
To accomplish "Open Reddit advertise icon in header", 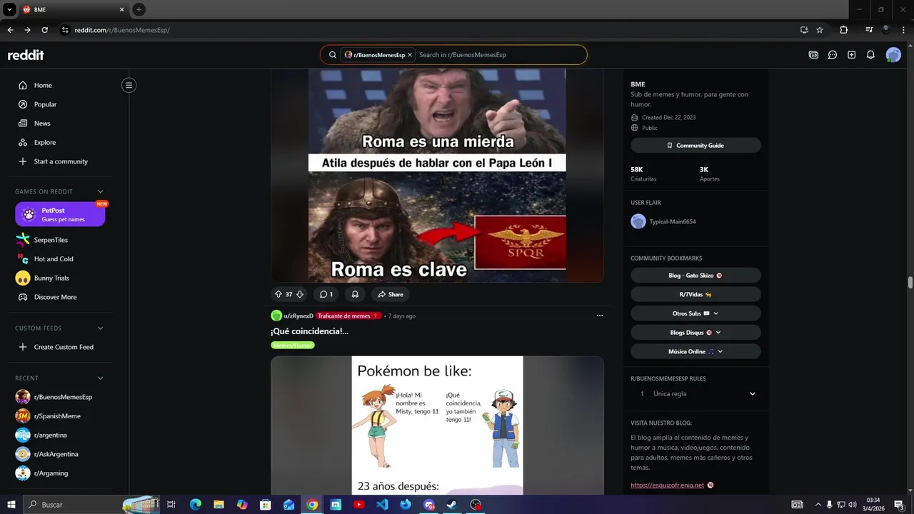I will [813, 55].
